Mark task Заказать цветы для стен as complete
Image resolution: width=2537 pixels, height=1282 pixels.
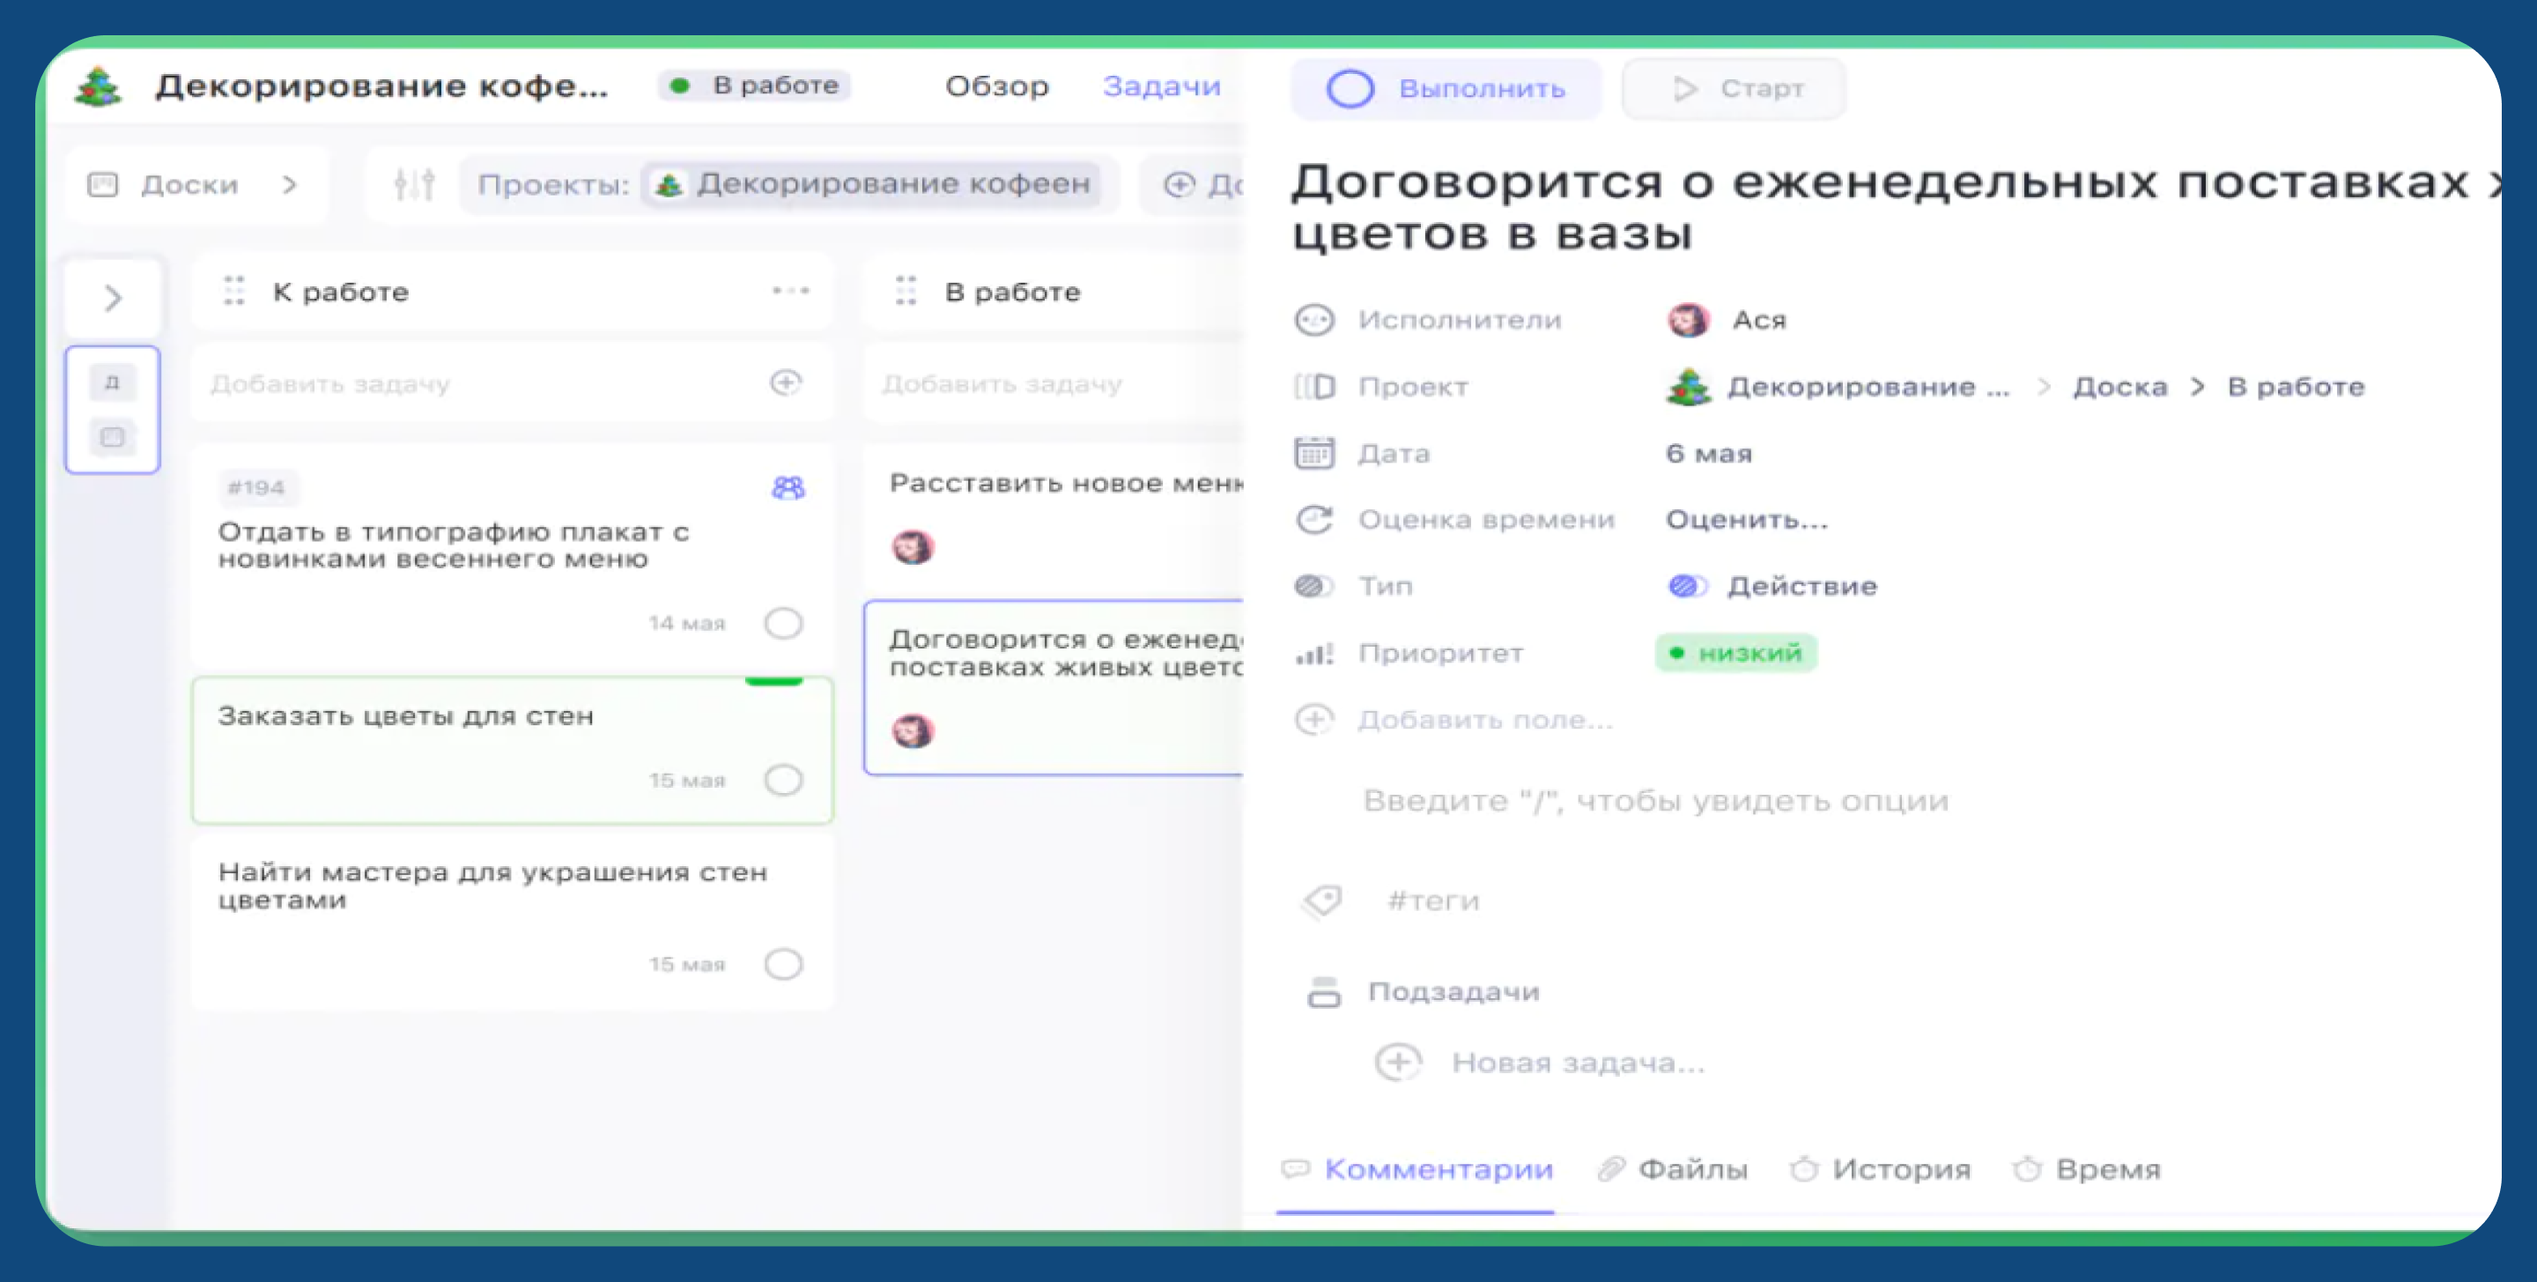pyautogui.click(x=783, y=780)
